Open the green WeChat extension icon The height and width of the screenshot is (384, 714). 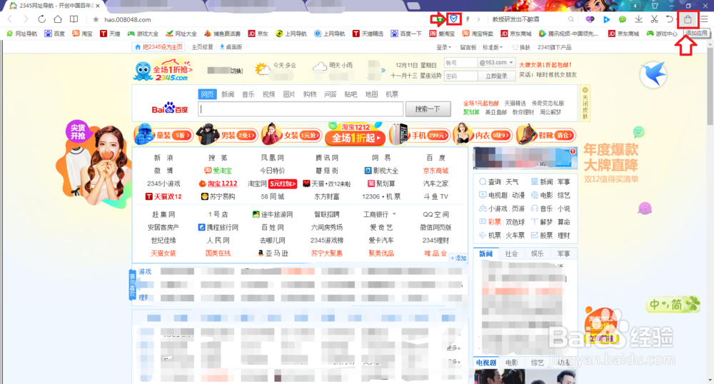(x=623, y=19)
